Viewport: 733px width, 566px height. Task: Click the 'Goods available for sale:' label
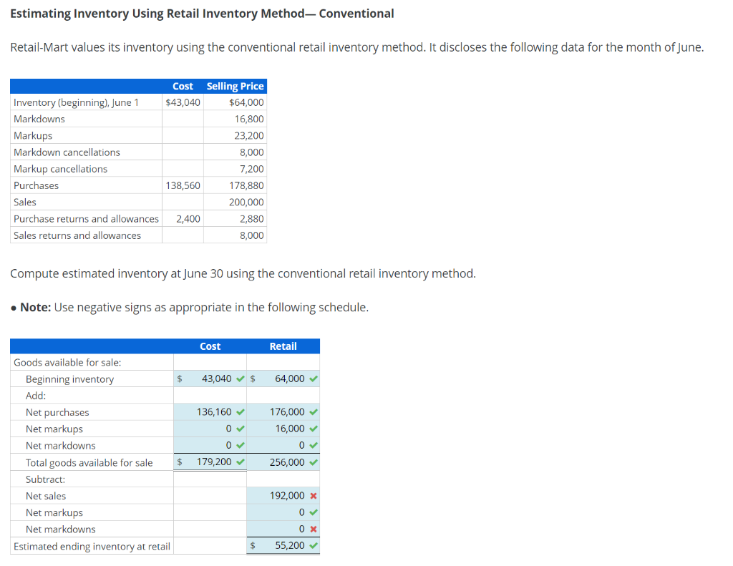[67, 362]
